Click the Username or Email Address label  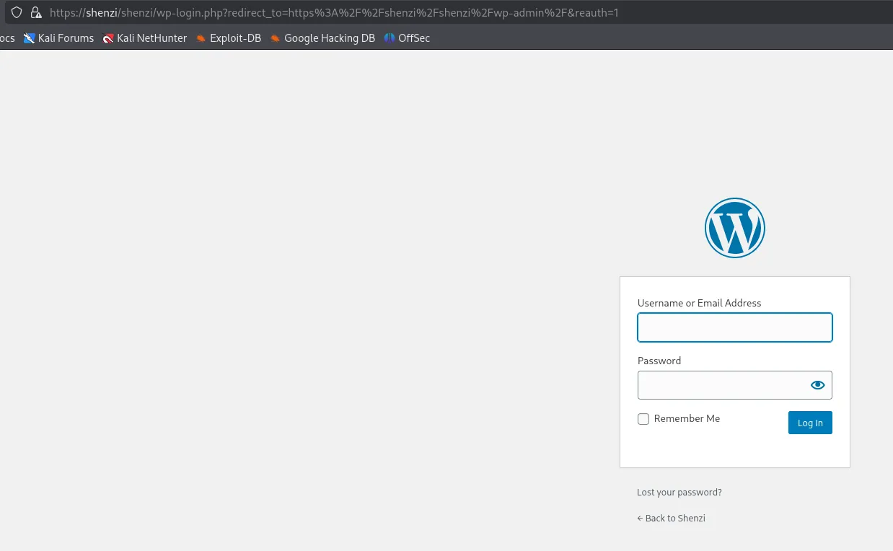tap(699, 303)
